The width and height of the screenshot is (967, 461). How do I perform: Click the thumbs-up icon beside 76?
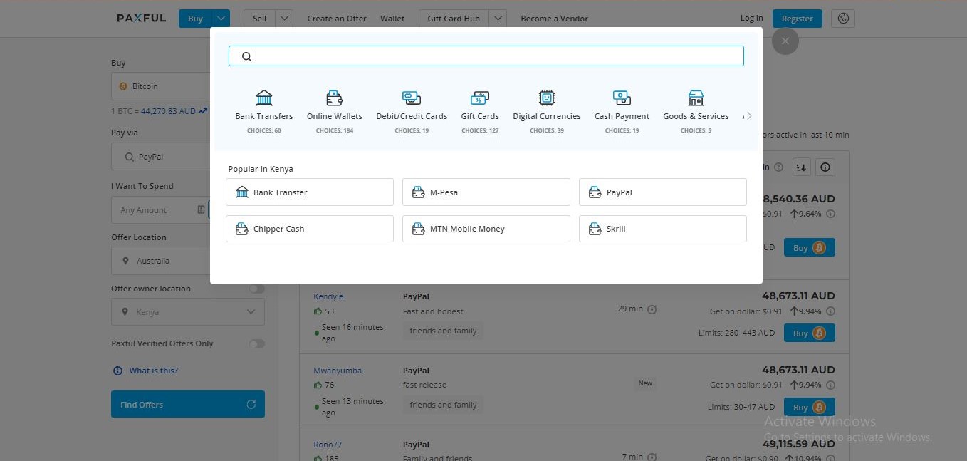(x=318, y=385)
